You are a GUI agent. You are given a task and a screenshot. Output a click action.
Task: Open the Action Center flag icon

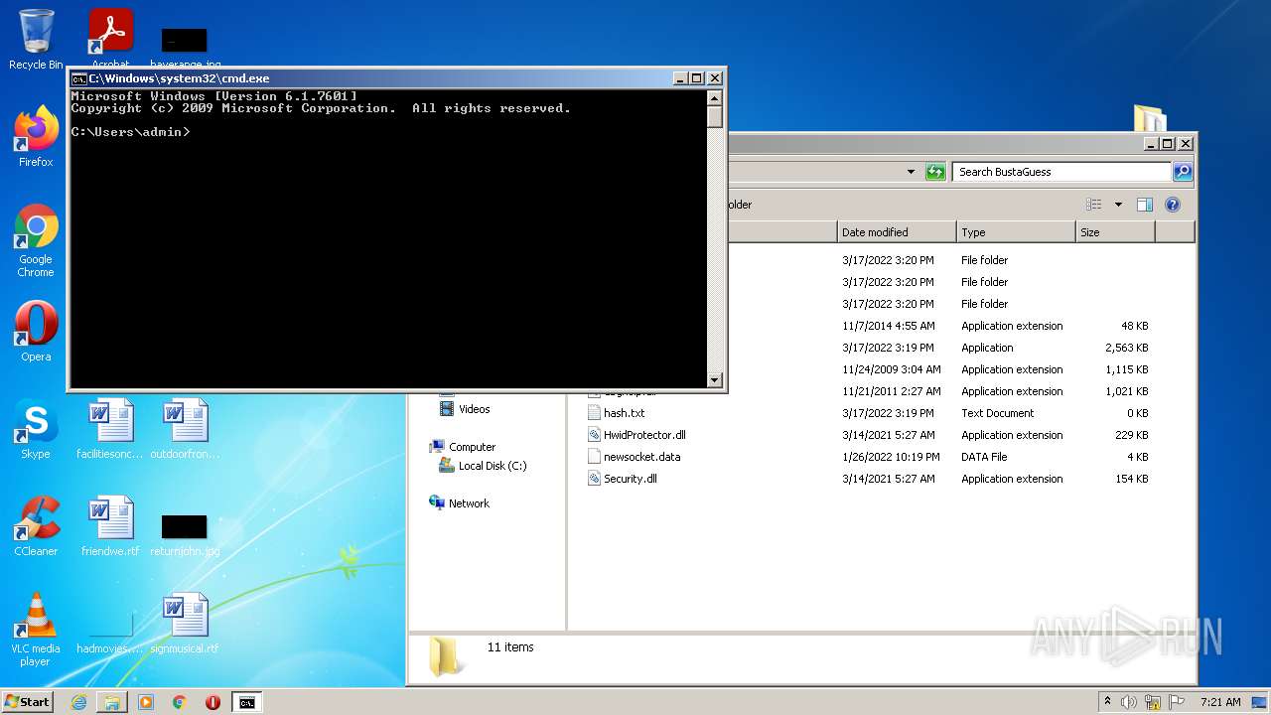coord(1176,702)
